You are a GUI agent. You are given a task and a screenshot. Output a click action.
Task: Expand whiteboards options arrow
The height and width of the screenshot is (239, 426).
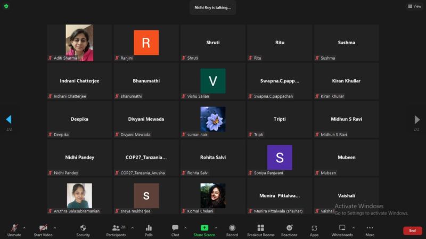354,228
